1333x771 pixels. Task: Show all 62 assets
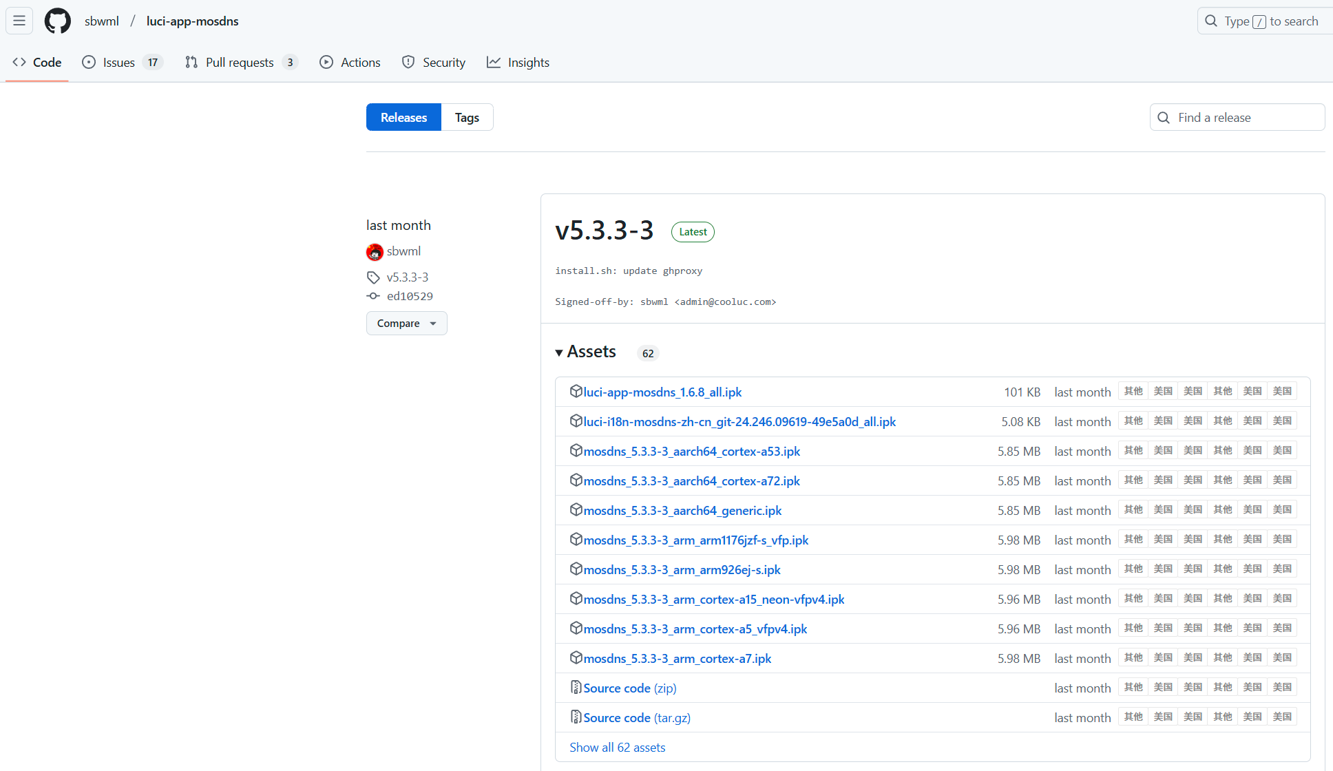pyautogui.click(x=617, y=747)
